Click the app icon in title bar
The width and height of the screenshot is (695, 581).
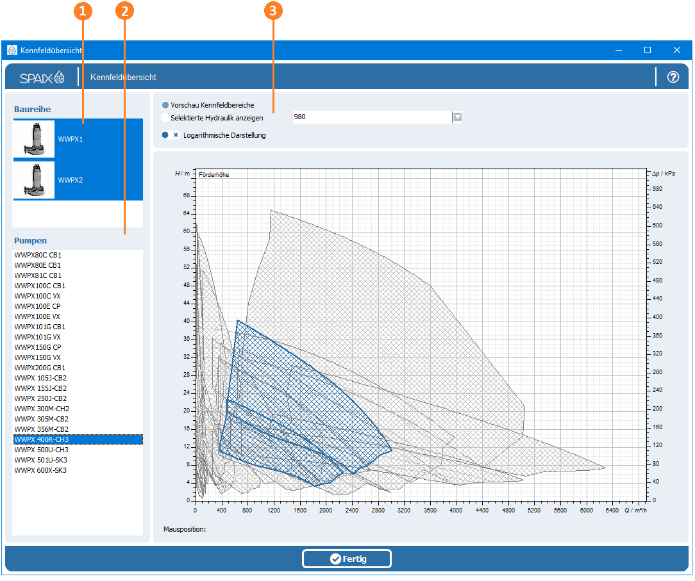point(12,50)
